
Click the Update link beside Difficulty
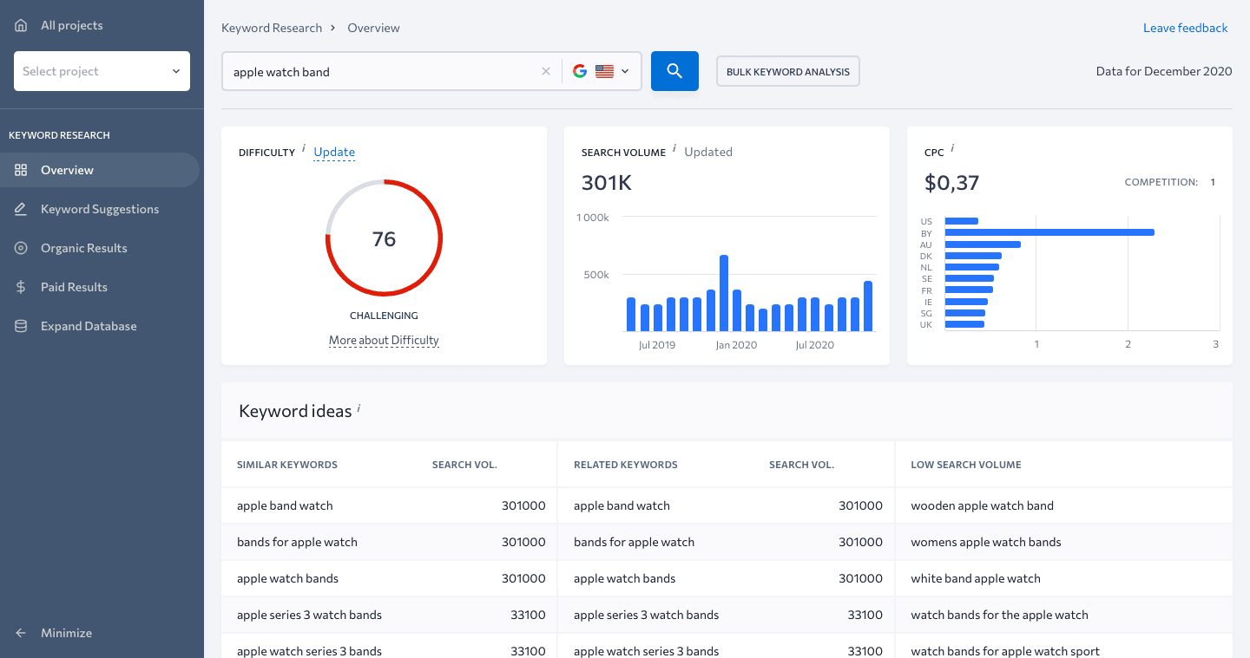(334, 152)
